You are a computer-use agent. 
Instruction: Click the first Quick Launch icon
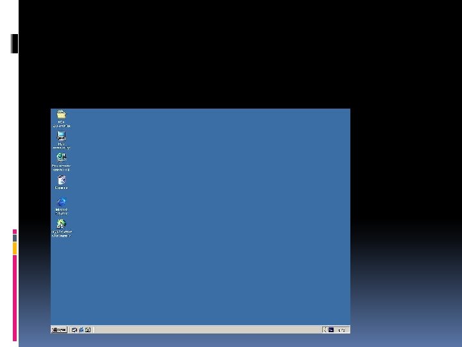74,330
